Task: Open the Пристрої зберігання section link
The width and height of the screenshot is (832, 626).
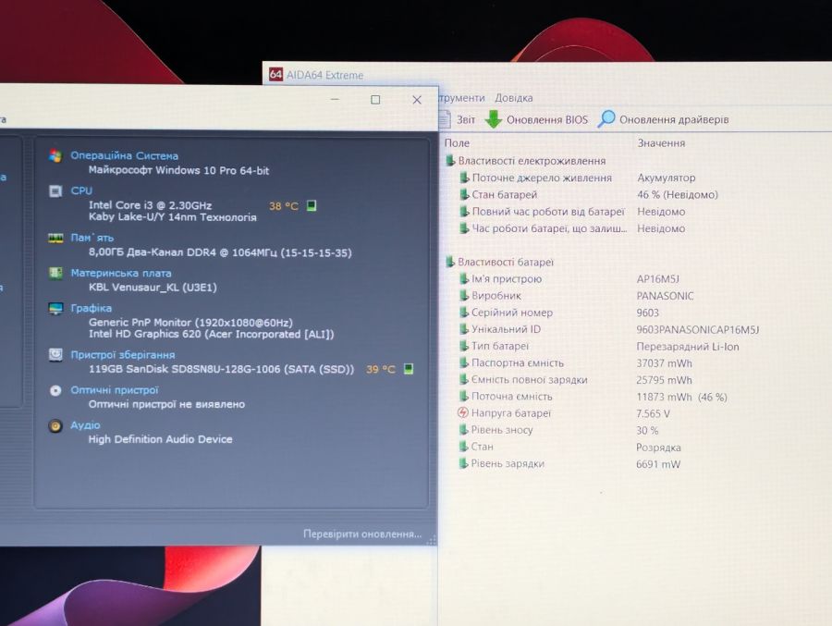Action: tap(123, 355)
